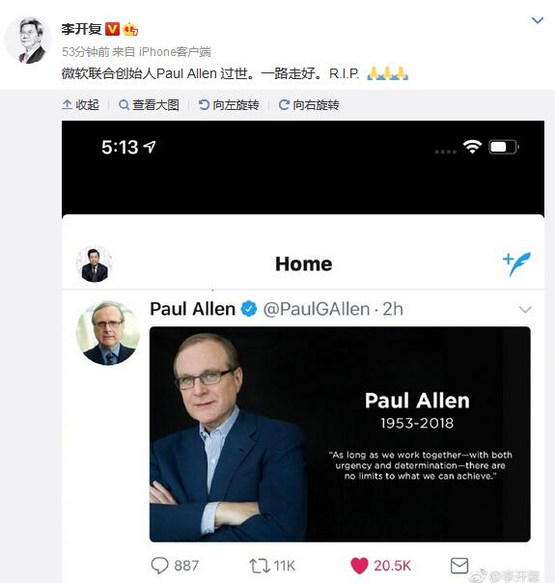Rotate the image right with 向右旋转
The width and height of the screenshot is (555, 583).
click(x=309, y=105)
